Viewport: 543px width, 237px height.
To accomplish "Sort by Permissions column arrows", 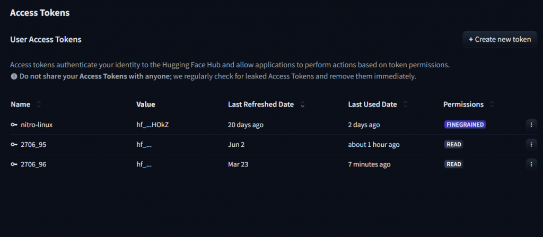I will (493, 104).
